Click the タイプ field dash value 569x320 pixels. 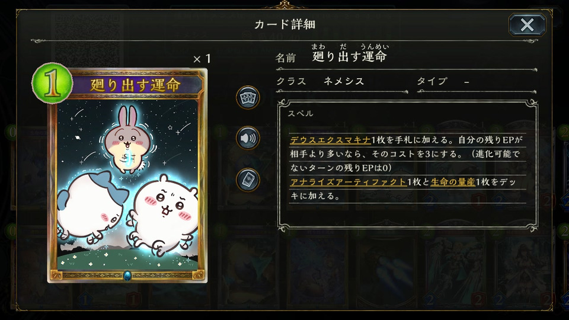[466, 82]
